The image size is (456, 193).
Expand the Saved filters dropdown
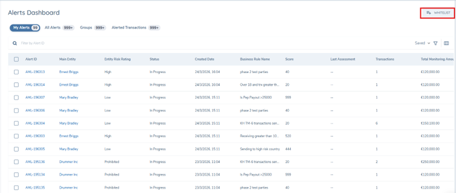(423, 43)
